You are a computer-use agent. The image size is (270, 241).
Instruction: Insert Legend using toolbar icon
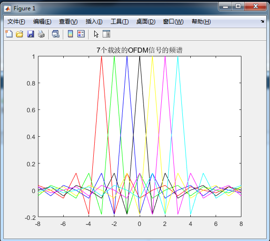(81, 34)
